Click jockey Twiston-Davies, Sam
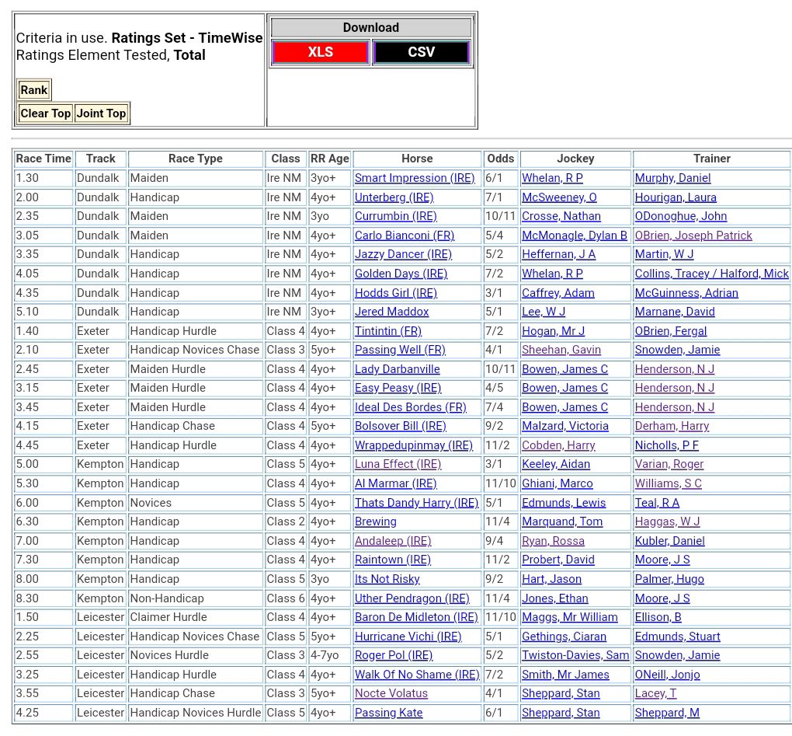Viewport: 792px width, 736px height. (x=575, y=655)
